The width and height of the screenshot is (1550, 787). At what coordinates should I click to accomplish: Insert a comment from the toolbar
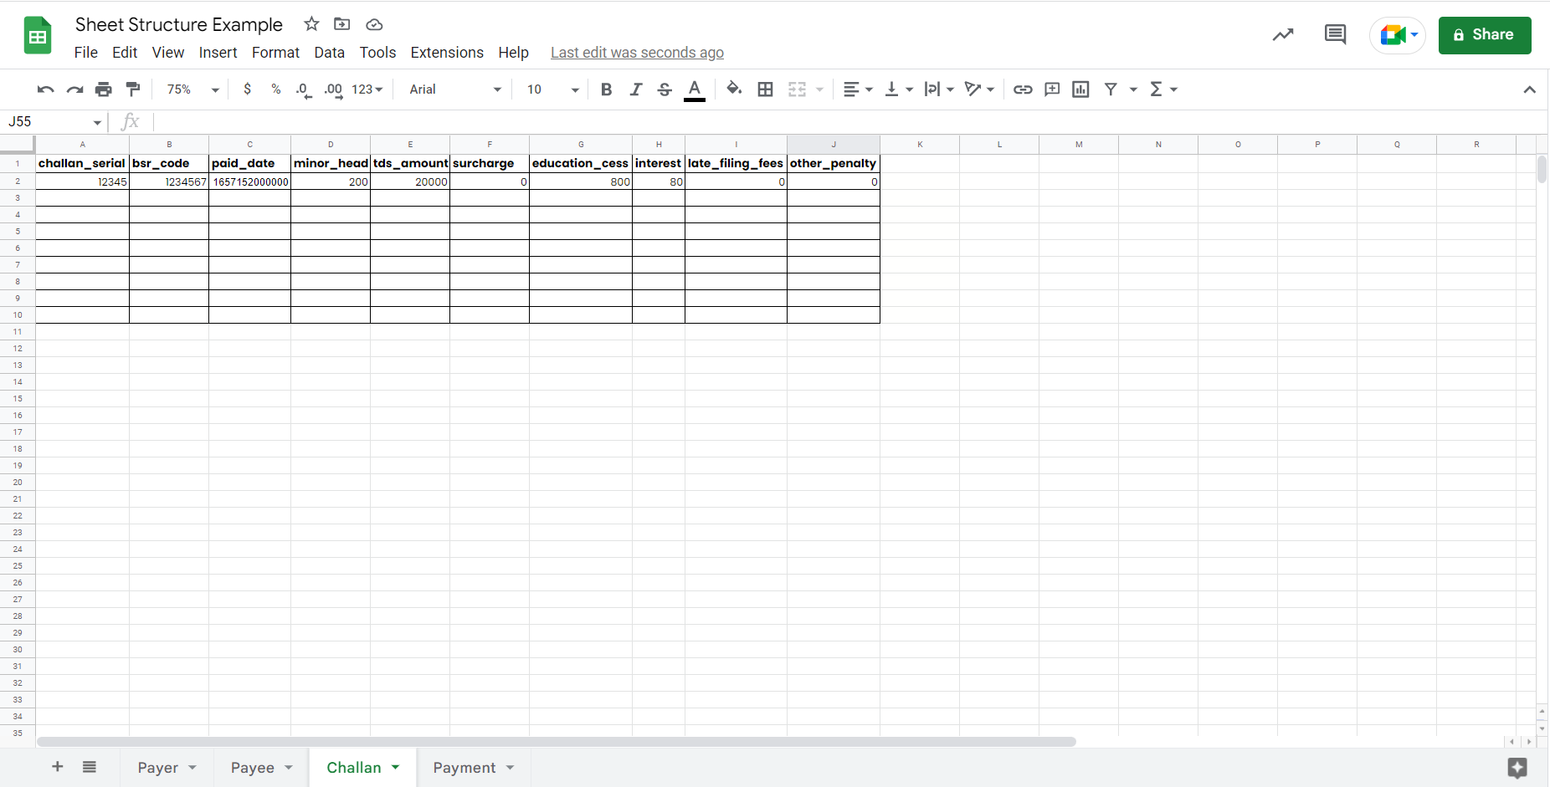pos(1052,89)
